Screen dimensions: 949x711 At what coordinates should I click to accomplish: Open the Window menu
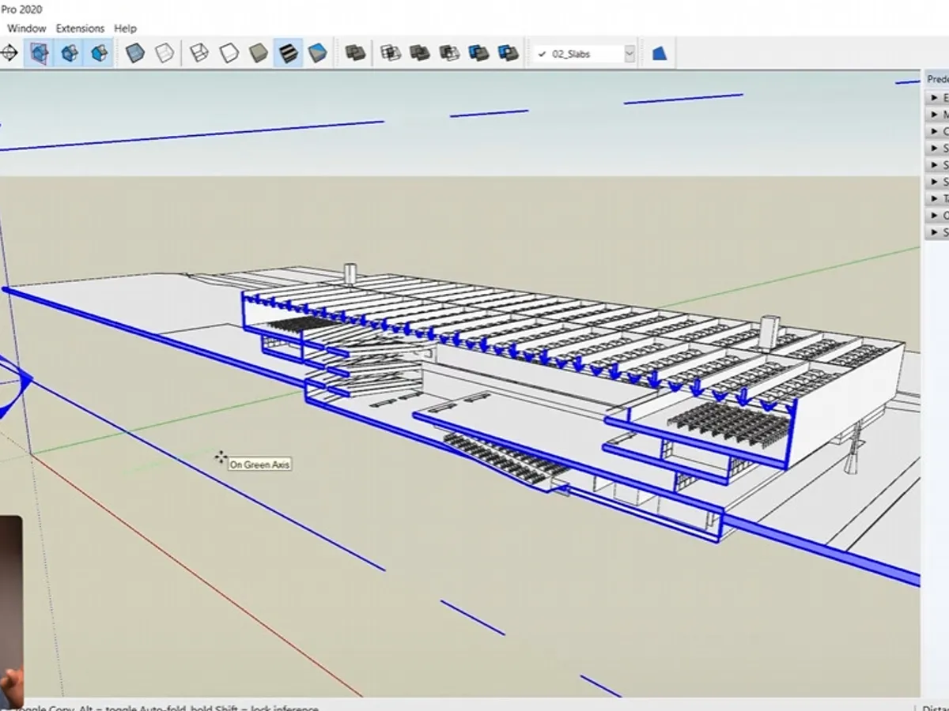(27, 28)
